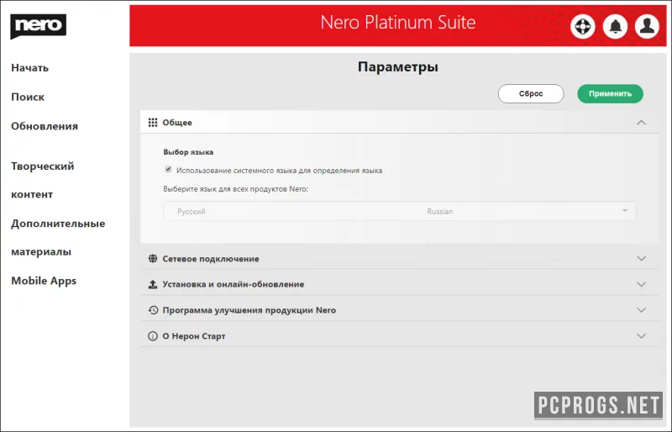672x432 pixels.
Task: Open the help lifebuoy icon
Action: click(582, 27)
